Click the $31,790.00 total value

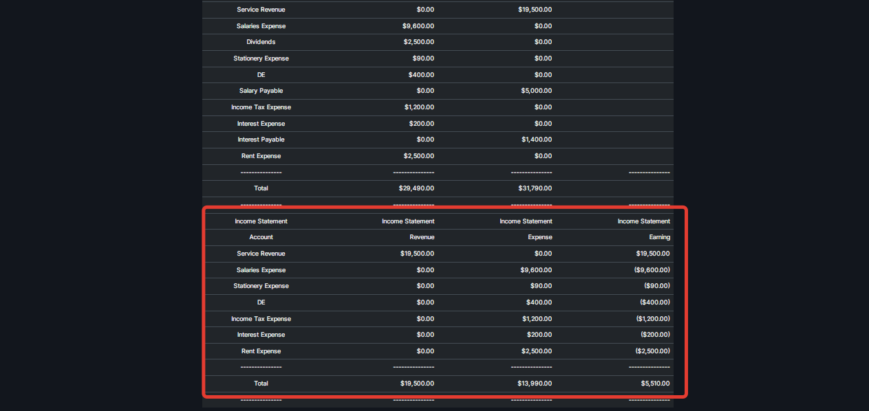click(x=535, y=188)
